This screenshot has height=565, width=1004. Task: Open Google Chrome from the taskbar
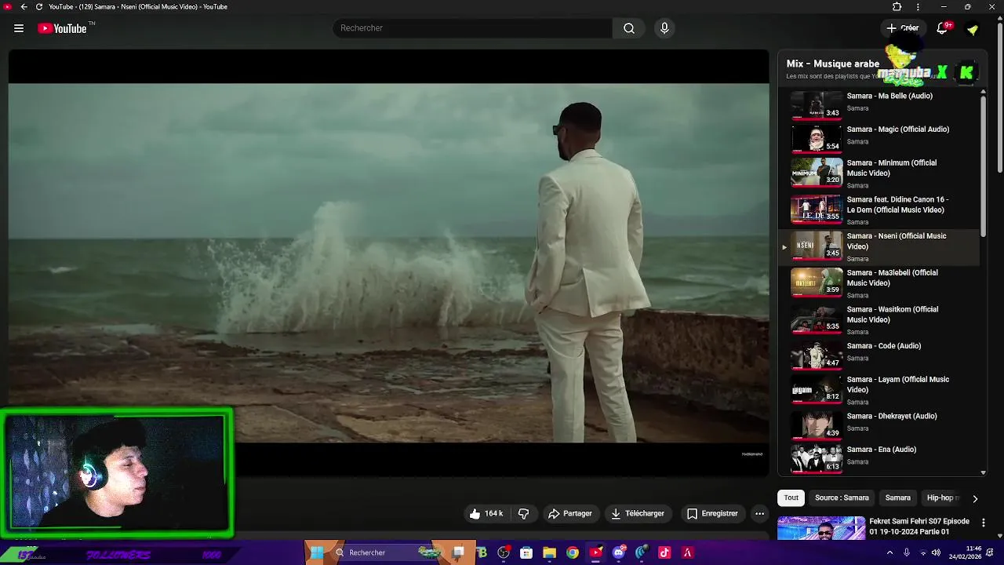573,553
